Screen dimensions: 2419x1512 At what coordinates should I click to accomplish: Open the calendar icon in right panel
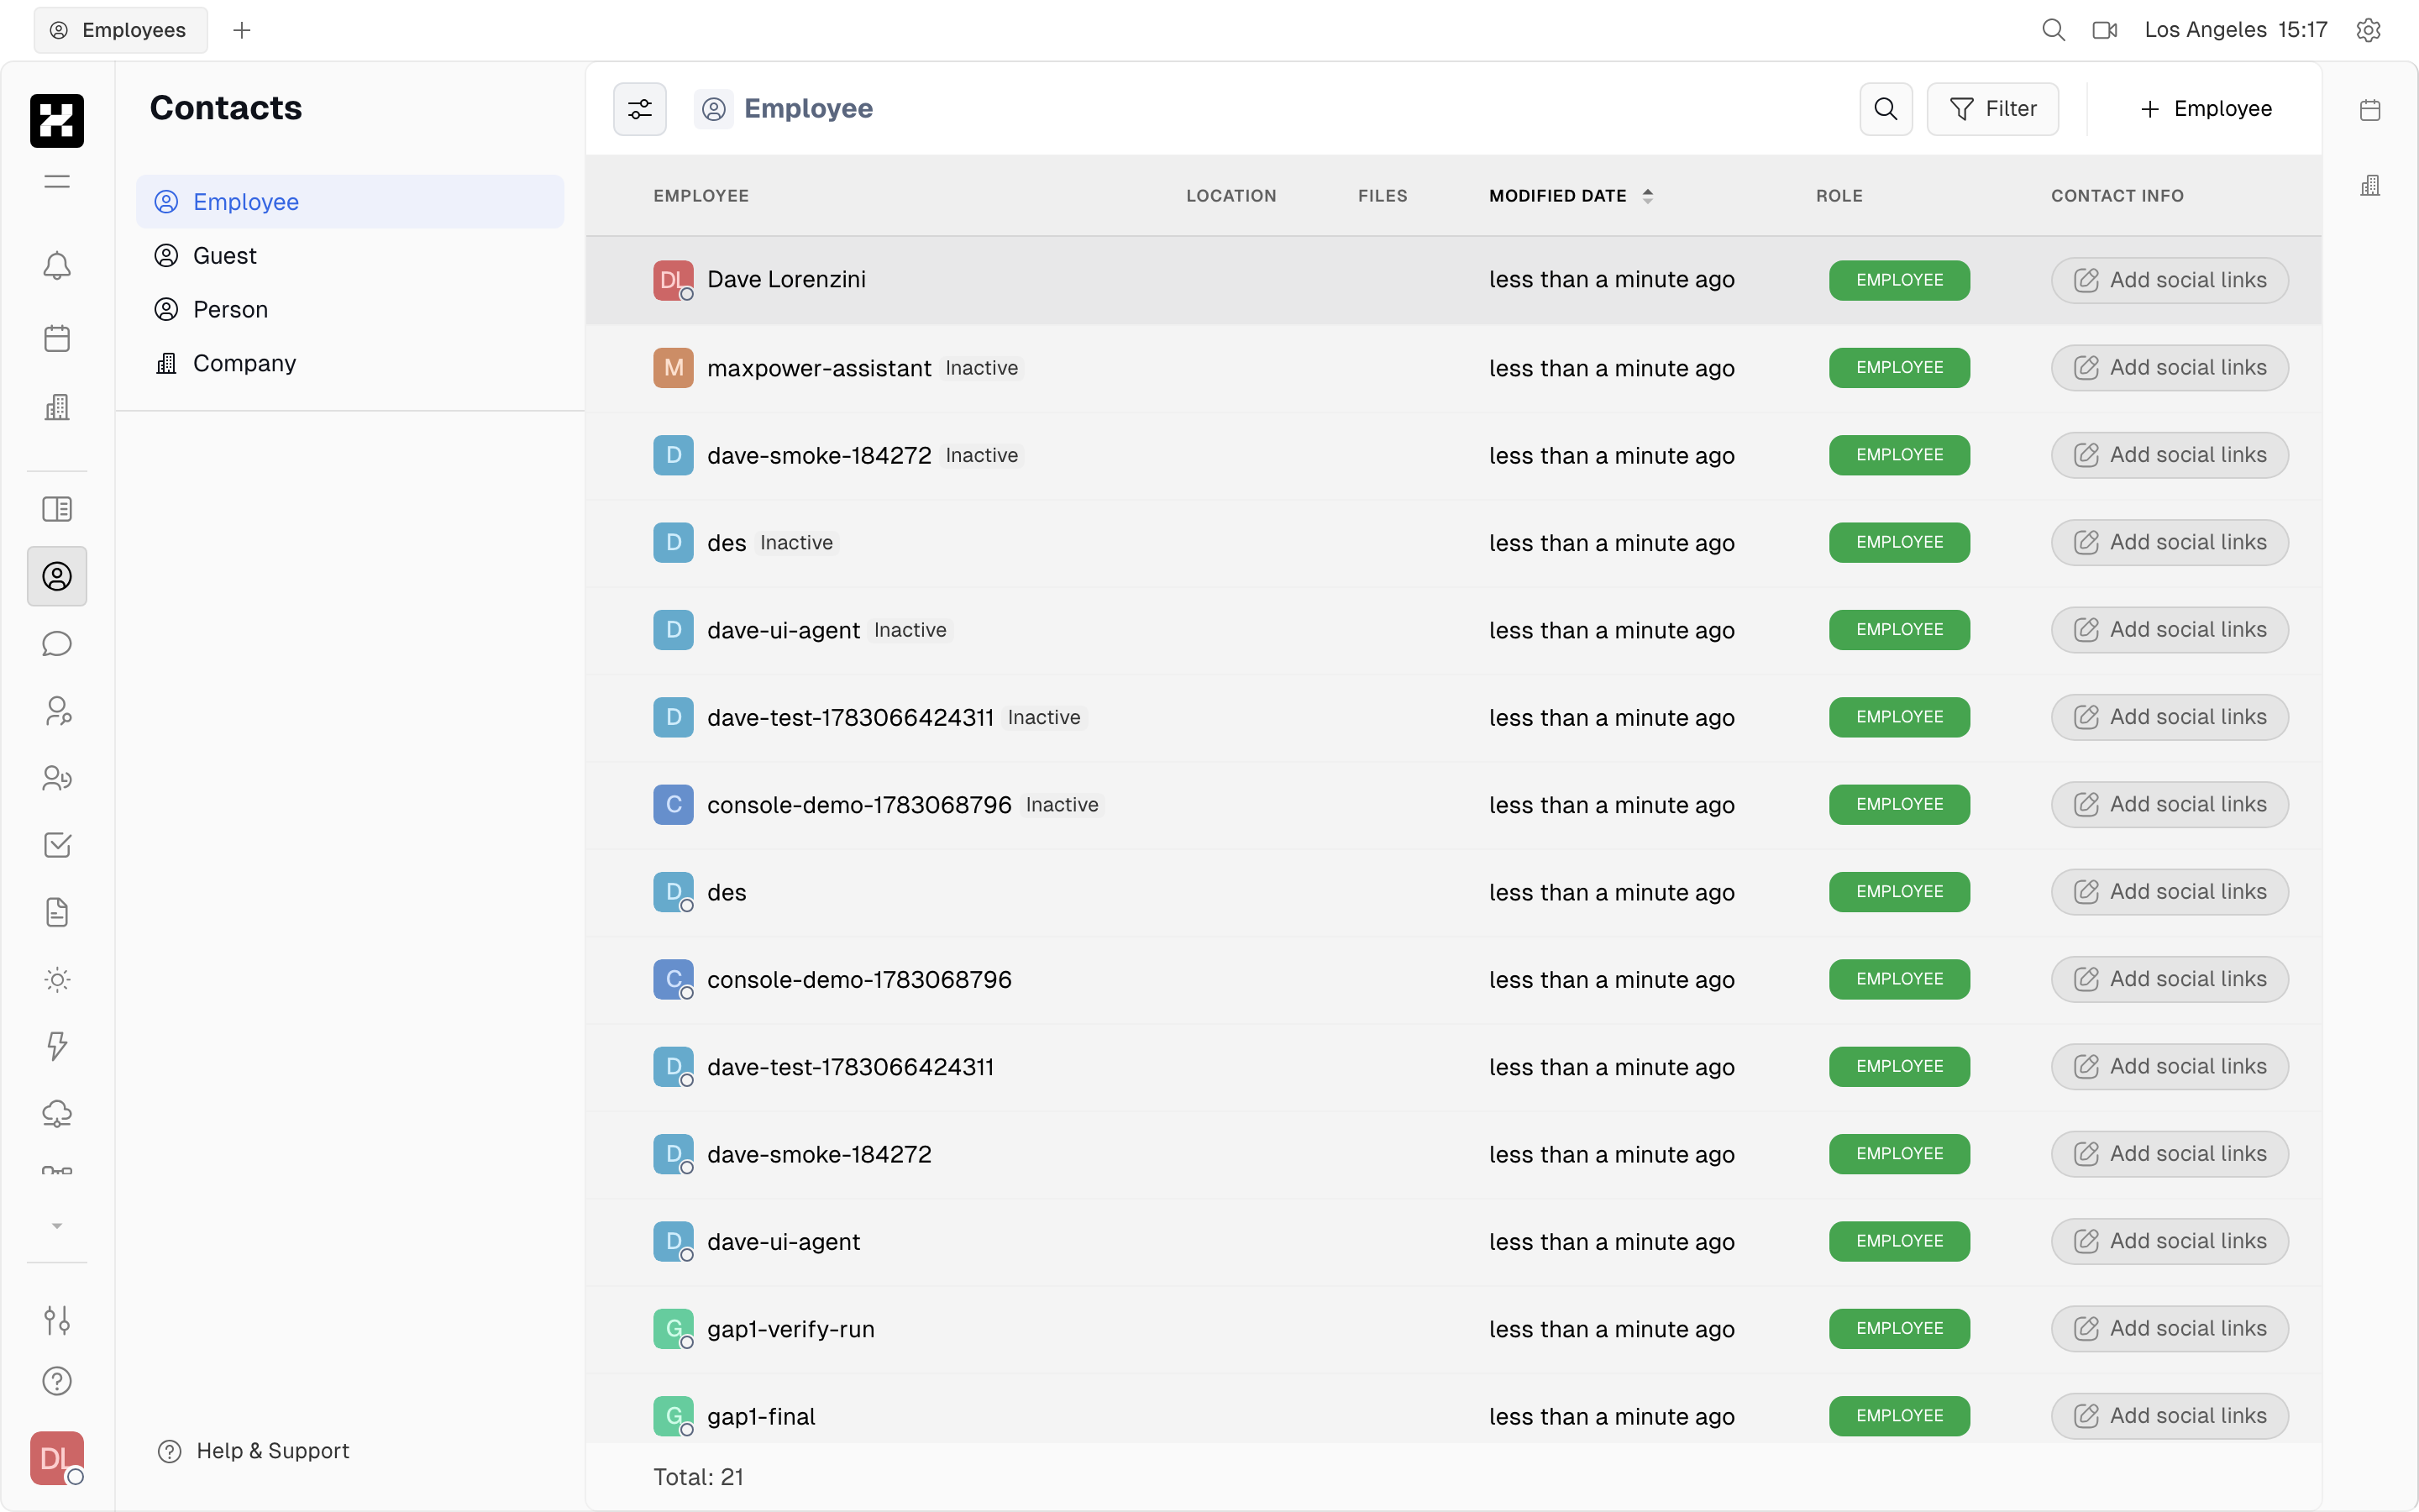[x=2370, y=110]
